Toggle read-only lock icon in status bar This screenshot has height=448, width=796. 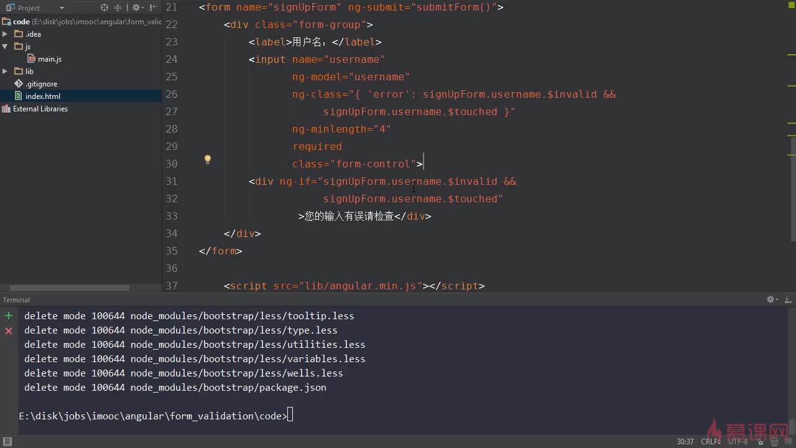pyautogui.click(x=759, y=441)
